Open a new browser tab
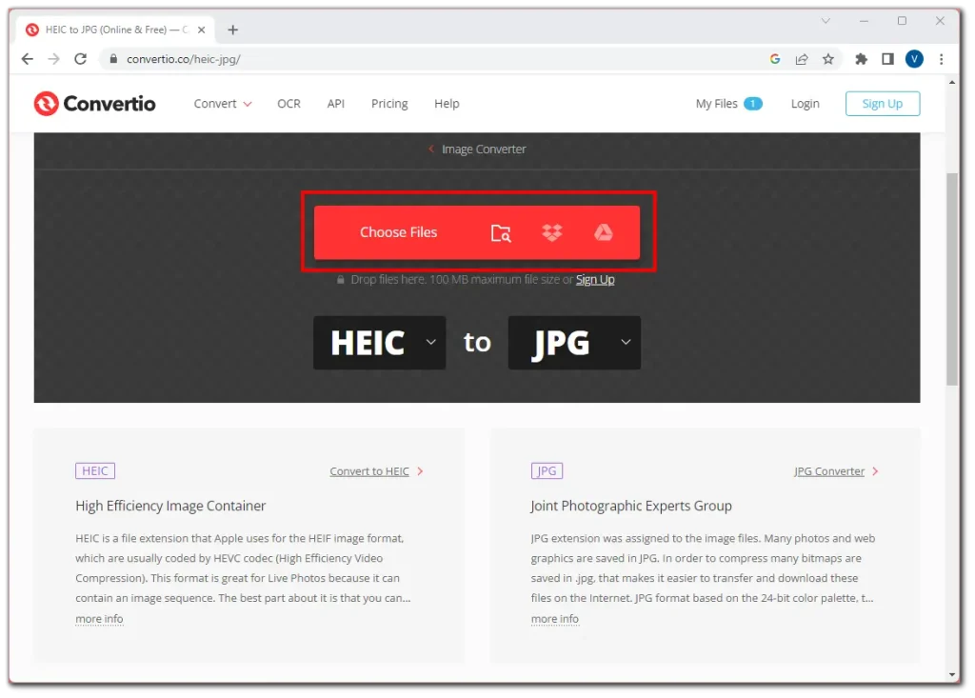Viewport: 975px width, 698px height. [232, 30]
